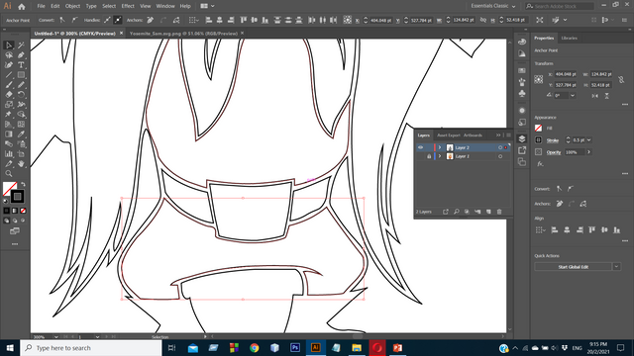Select the Eyedropper tool
The width and height of the screenshot is (634, 356).
[x=21, y=134]
